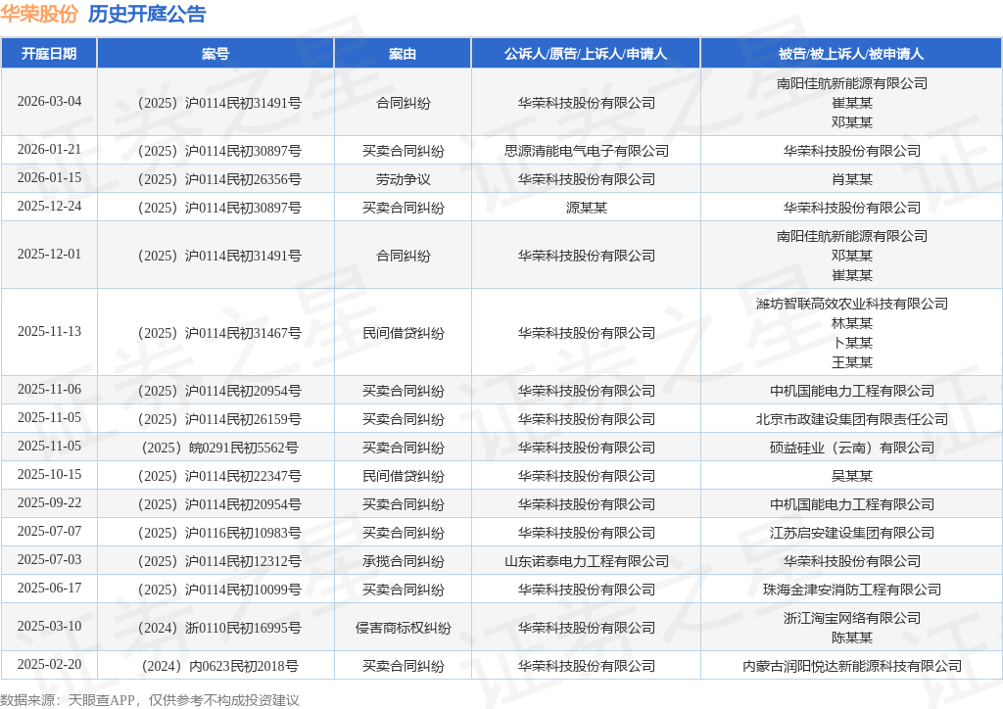
Task: Click the 承揽合同纠纷 case cause
Action: [403, 561]
